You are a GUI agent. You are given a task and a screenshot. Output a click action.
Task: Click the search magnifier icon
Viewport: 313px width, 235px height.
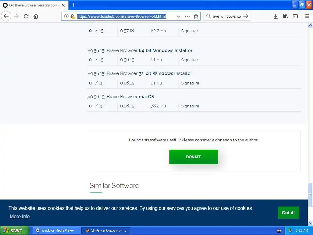click(x=208, y=16)
